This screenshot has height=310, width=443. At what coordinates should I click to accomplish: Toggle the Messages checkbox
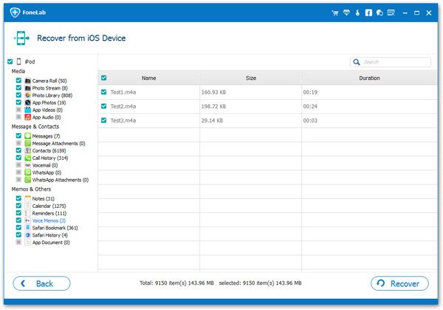pos(18,136)
